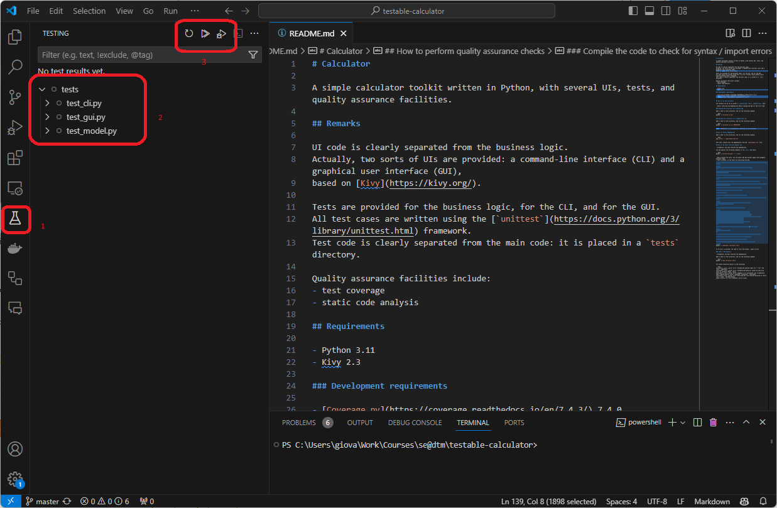Open the View menu
This screenshot has height=508, width=777.
click(x=124, y=11)
